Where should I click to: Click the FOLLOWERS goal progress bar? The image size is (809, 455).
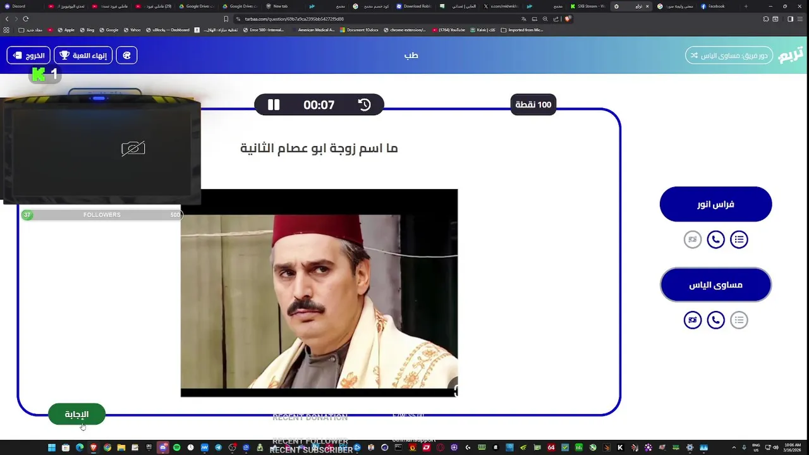(x=101, y=215)
